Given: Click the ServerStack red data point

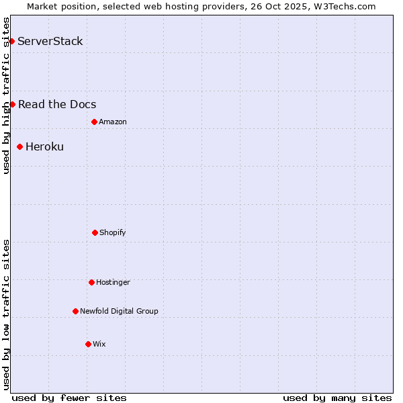Looking at the screenshot, I should 11,42.
